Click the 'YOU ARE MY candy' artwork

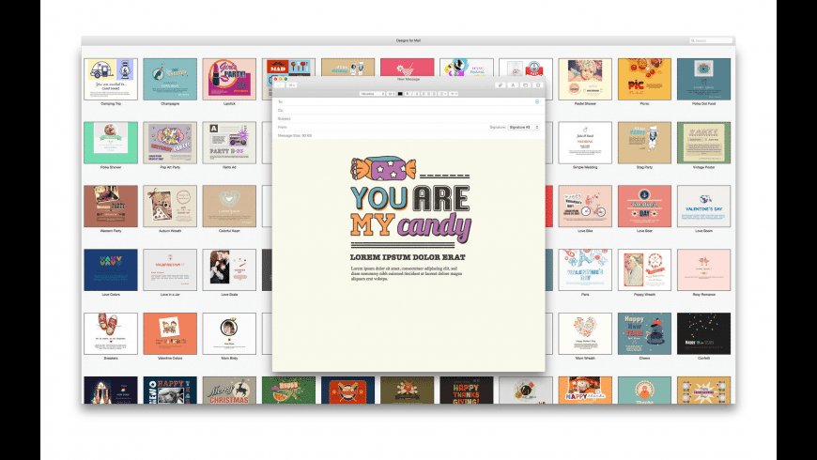(410, 201)
